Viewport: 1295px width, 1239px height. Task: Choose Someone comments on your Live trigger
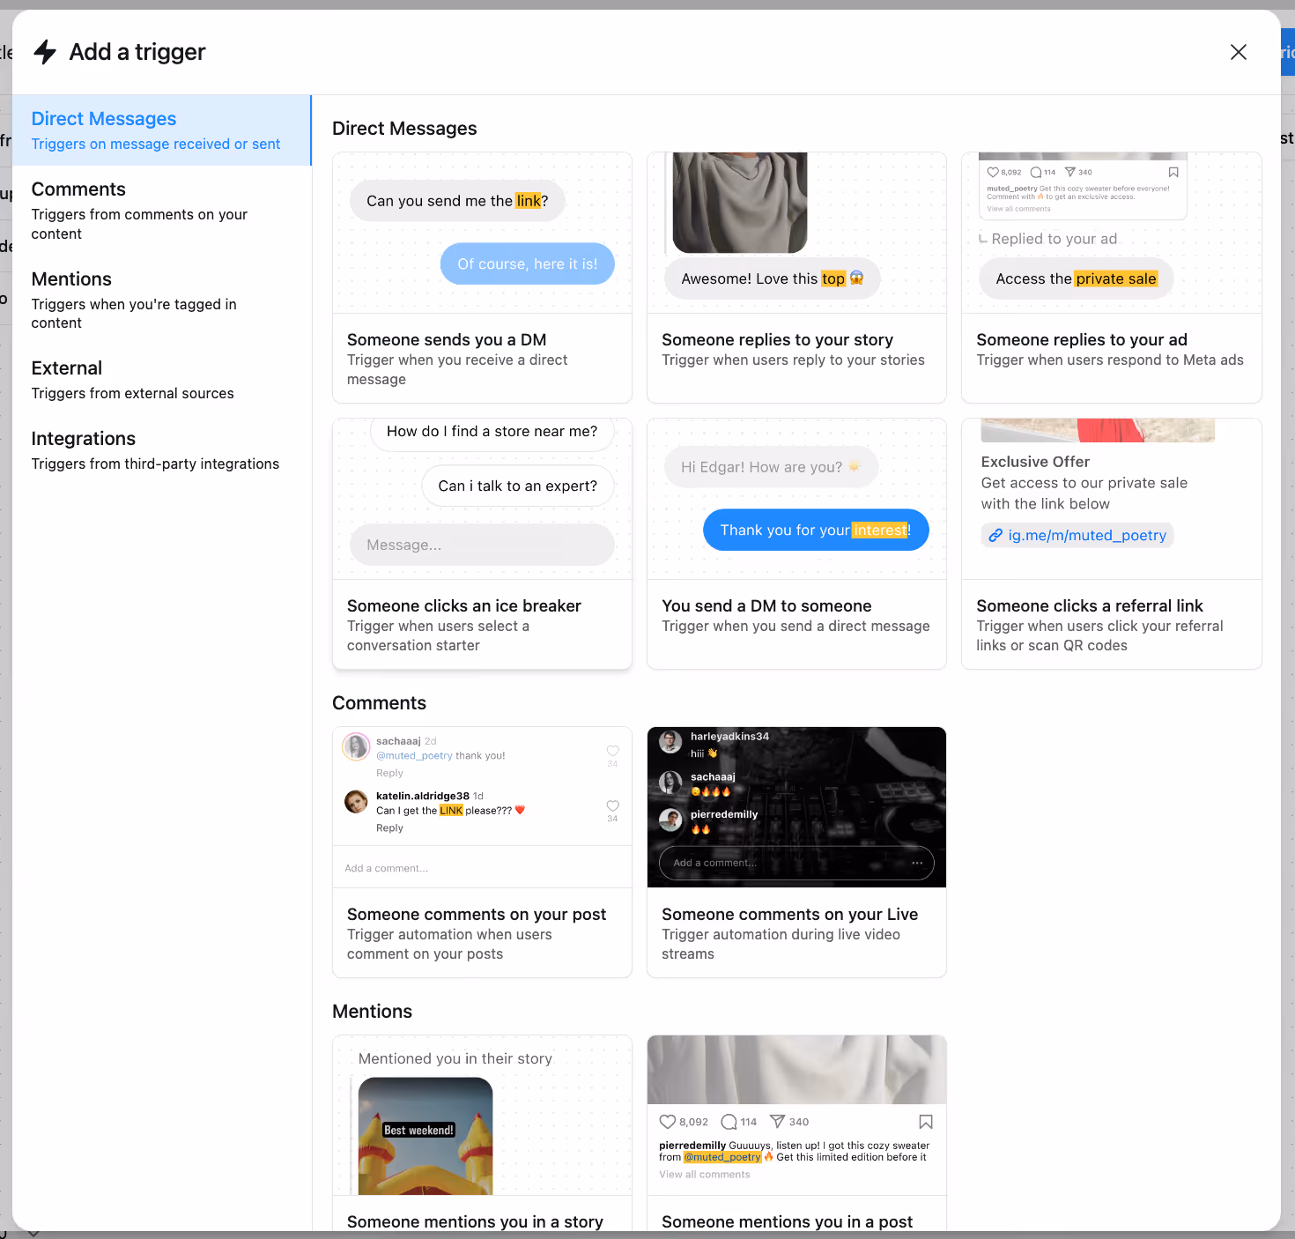point(796,852)
